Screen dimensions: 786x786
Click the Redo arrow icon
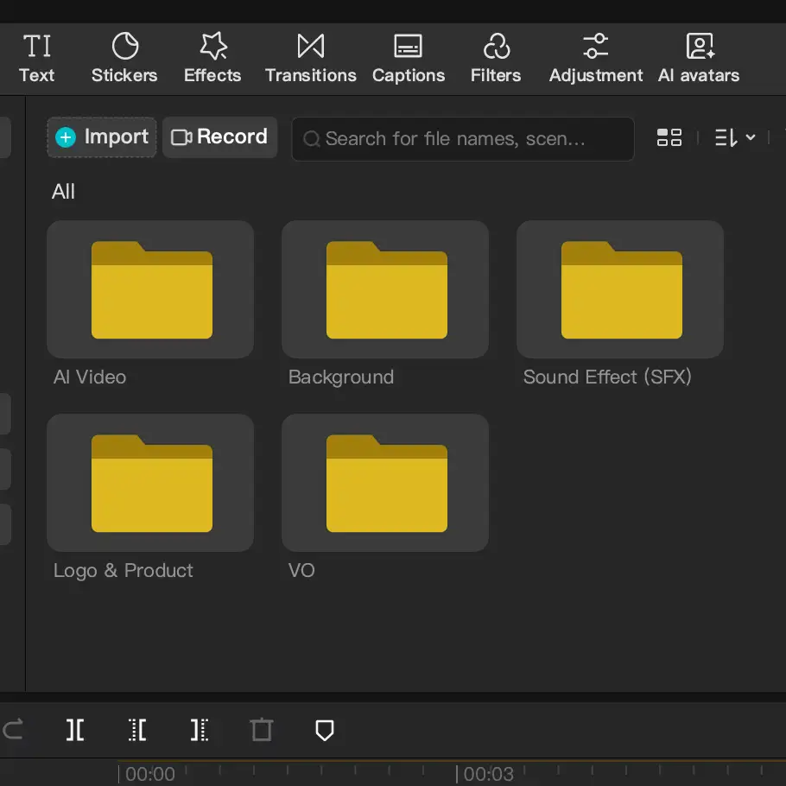coord(12,730)
